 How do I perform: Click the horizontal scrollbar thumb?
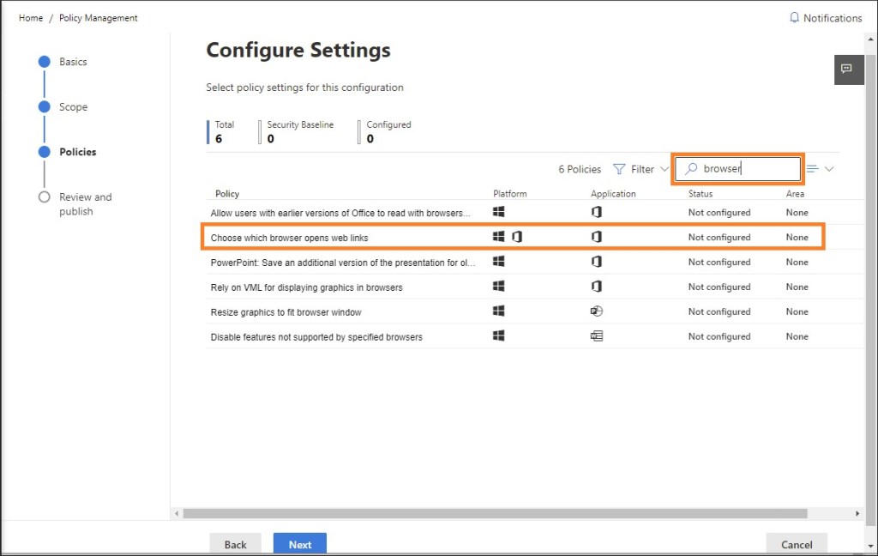point(495,513)
